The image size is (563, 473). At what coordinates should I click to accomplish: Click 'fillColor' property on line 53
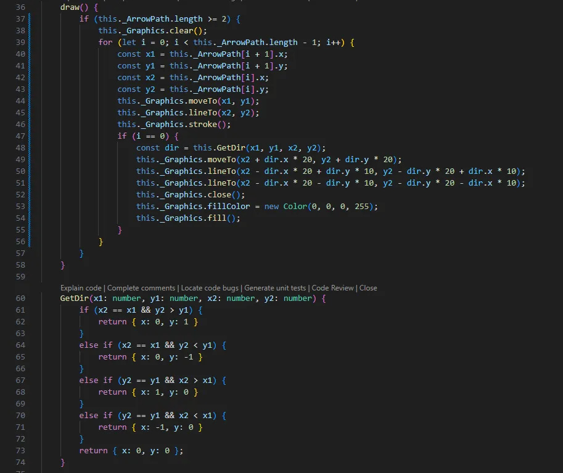coord(229,207)
